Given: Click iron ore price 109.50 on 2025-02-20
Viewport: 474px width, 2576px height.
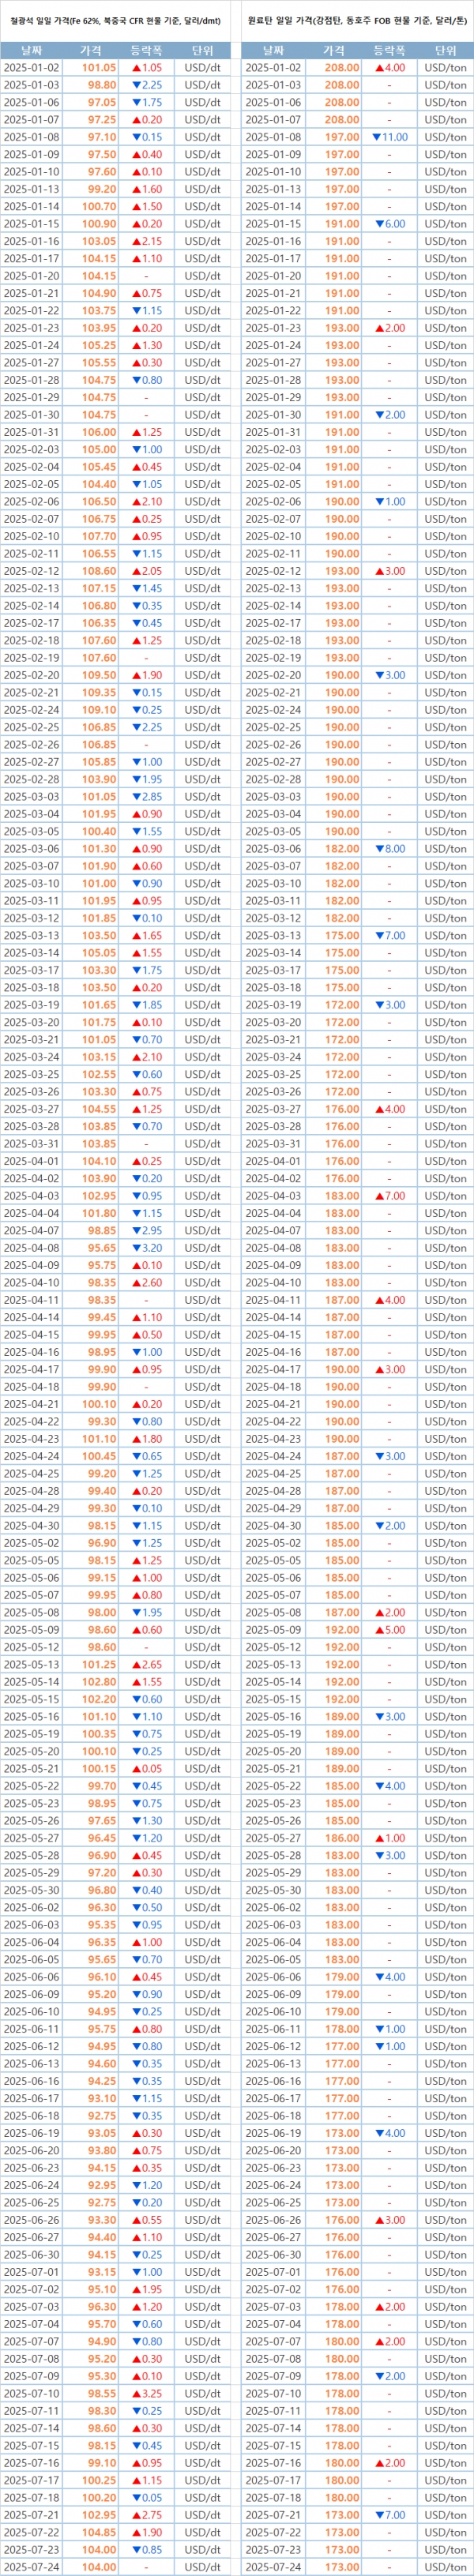Looking at the screenshot, I should 99,675.
